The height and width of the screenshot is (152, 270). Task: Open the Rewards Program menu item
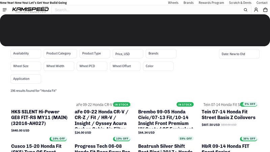point(211,3)
